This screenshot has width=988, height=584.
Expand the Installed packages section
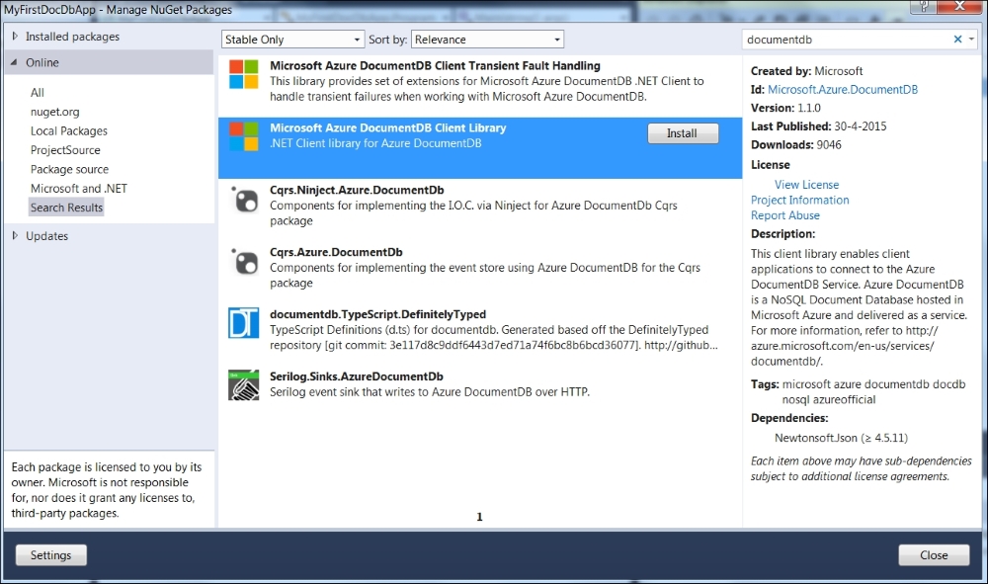click(x=15, y=37)
